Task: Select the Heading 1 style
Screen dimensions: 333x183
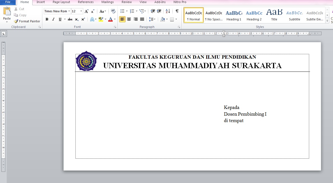Action: (234, 15)
